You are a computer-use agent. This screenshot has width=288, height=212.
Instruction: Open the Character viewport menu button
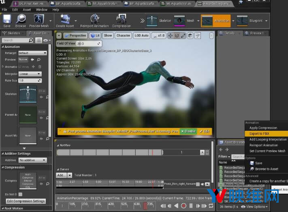123,36
